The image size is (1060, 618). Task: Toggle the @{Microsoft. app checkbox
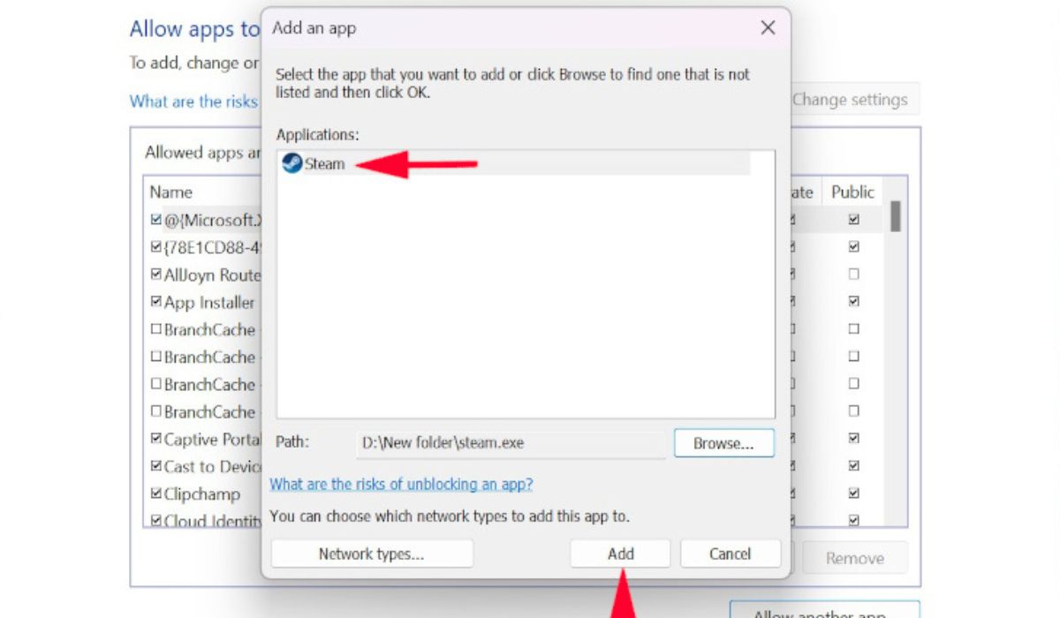[x=156, y=220]
